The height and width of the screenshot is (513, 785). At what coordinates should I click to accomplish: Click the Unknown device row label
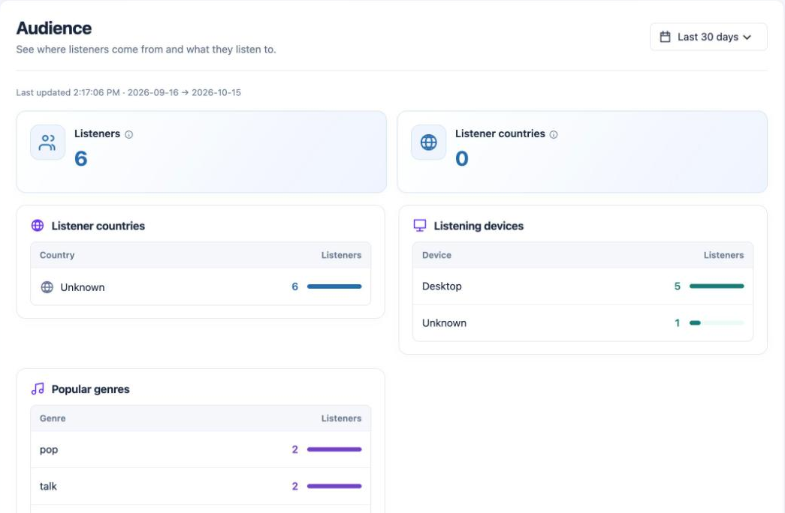(x=444, y=323)
